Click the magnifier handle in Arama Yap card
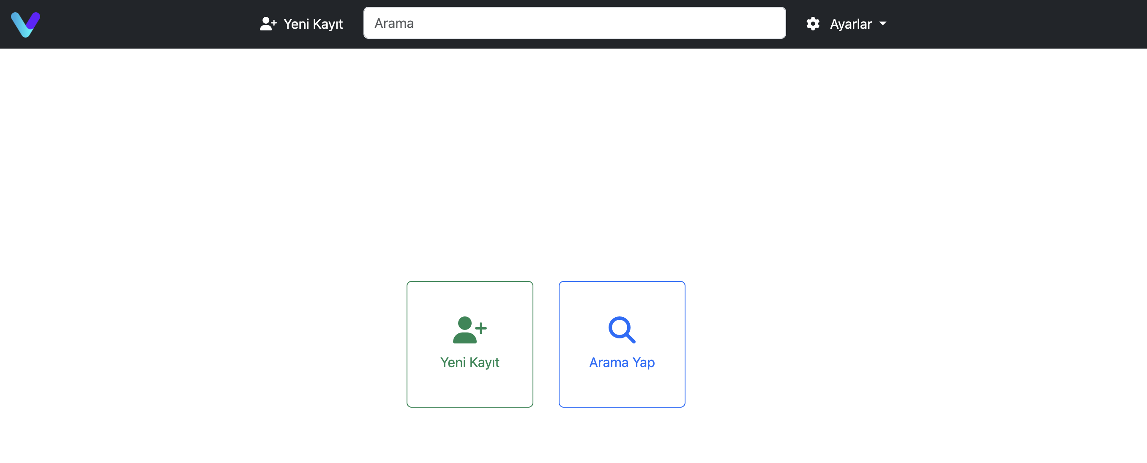The image size is (1147, 463). coord(631,338)
